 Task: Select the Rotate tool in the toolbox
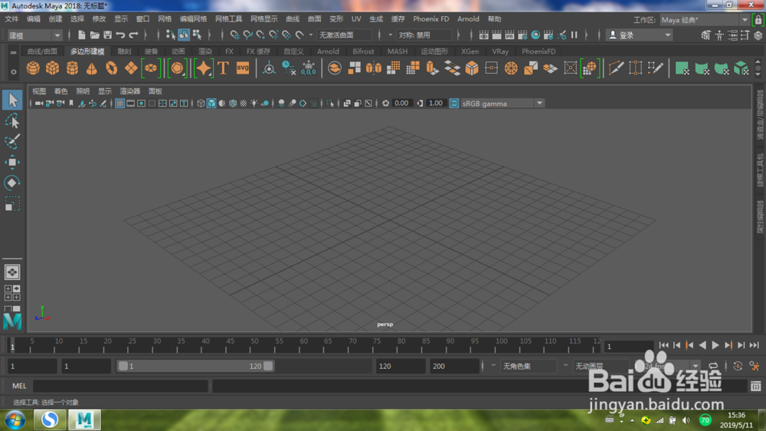[x=12, y=183]
